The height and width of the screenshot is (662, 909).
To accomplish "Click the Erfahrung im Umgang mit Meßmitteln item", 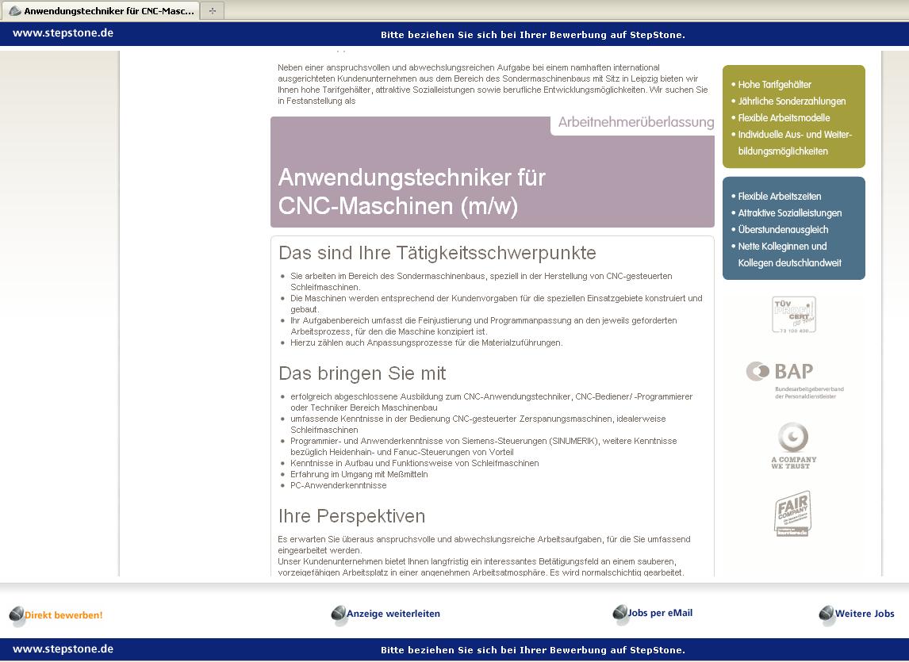I will click(359, 474).
